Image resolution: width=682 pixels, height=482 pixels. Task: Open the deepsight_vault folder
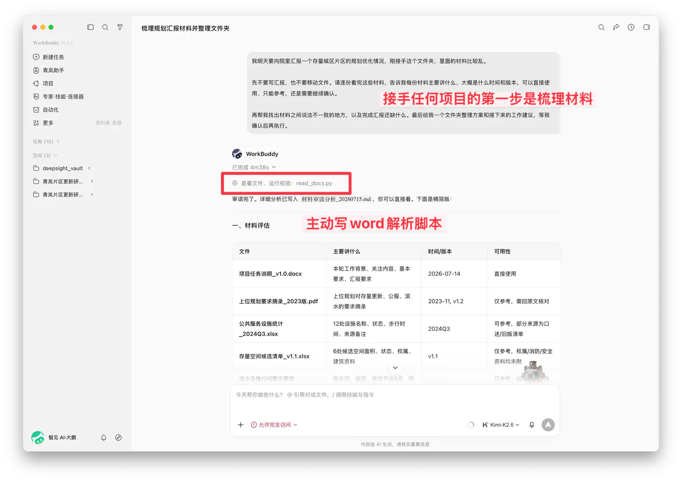62,169
